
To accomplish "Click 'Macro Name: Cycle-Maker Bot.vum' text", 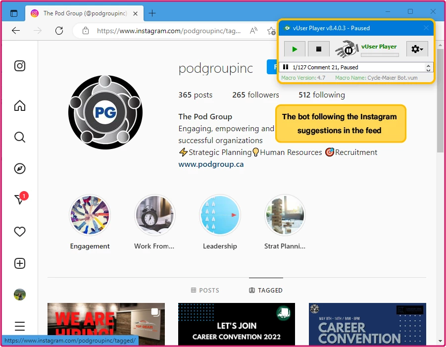I will [376, 78].
